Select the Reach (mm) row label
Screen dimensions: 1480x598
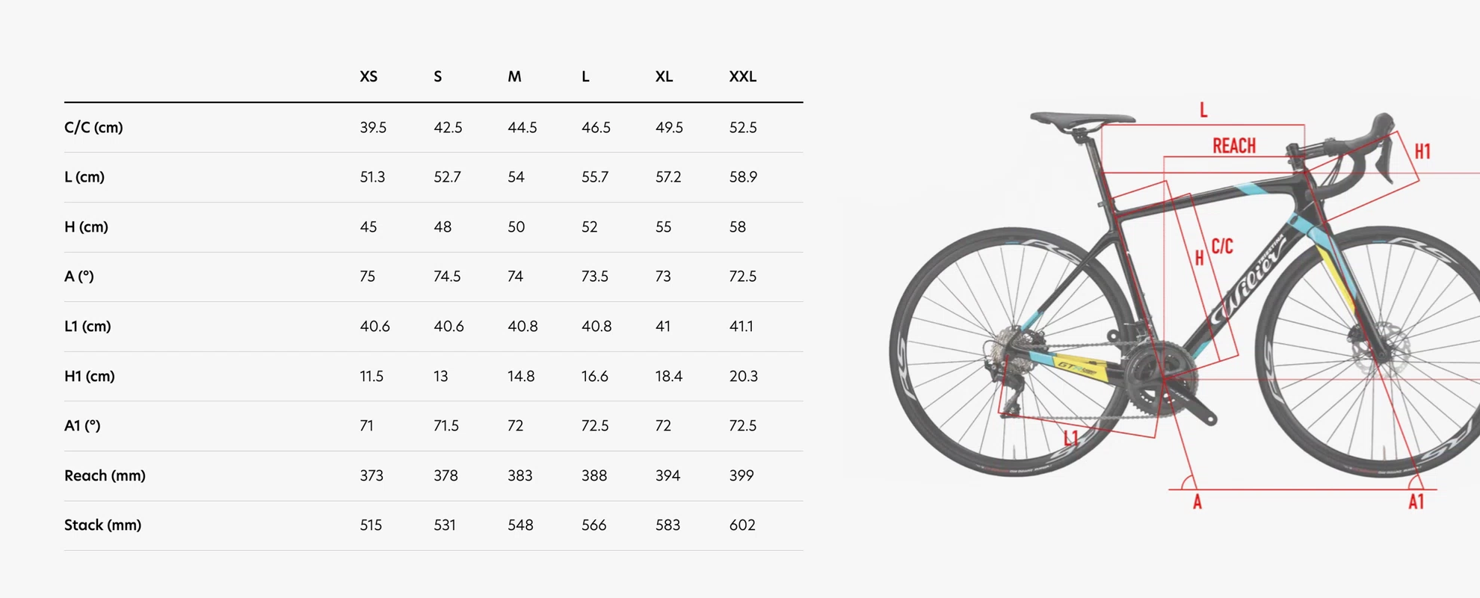(x=105, y=475)
